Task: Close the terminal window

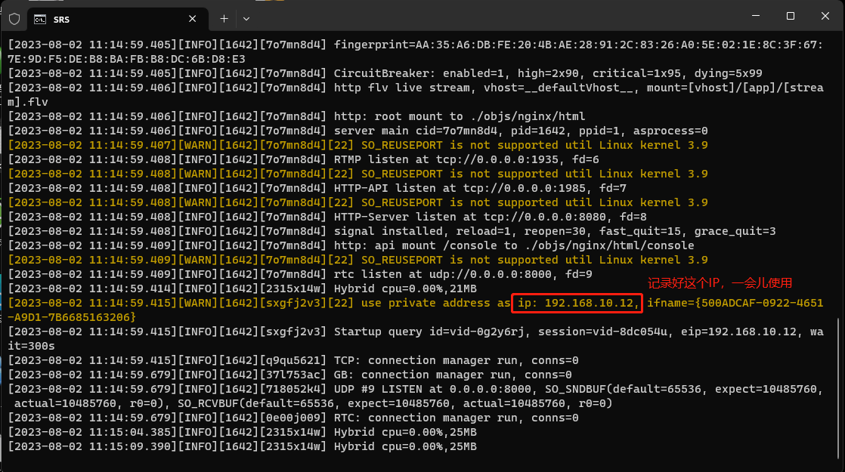Action: click(826, 16)
